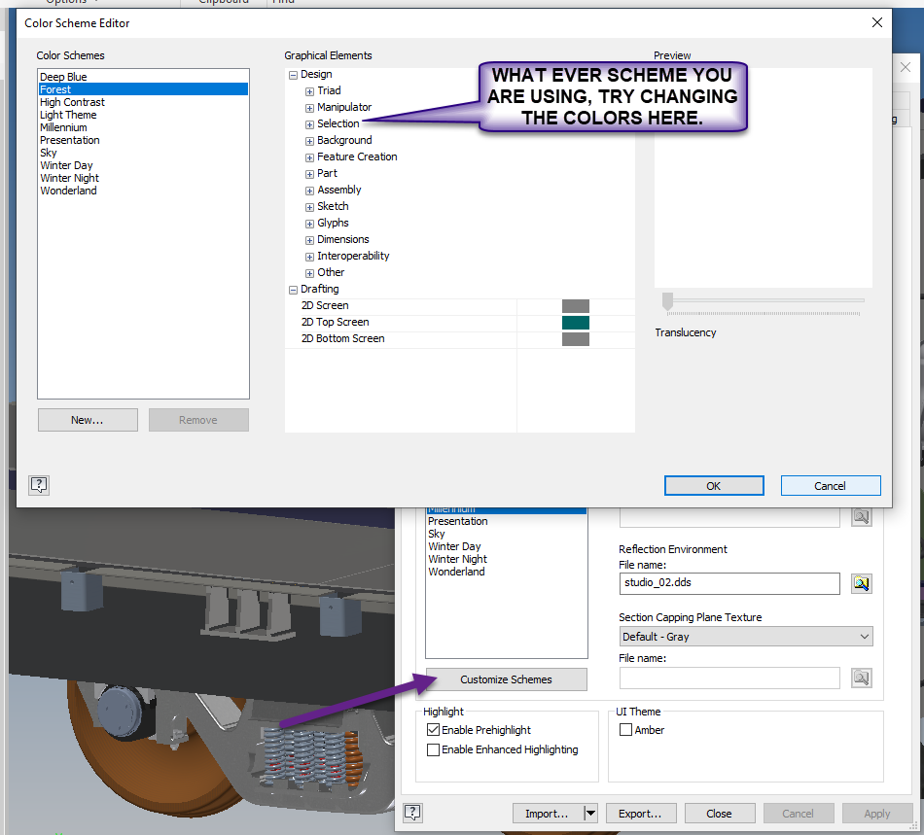Image resolution: width=924 pixels, height=835 pixels.
Task: Select Winter Day in Application Options list
Action: coord(506,546)
